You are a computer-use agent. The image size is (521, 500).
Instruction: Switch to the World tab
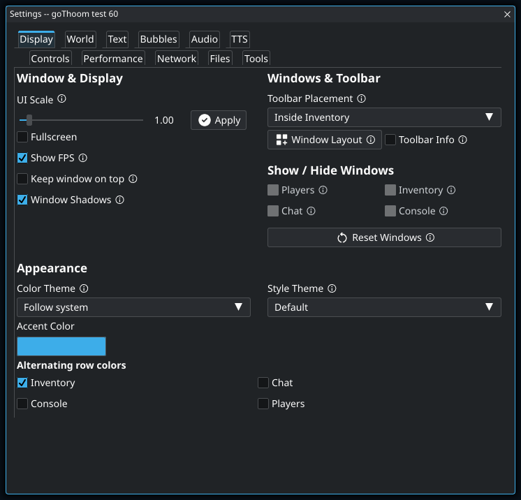coord(80,39)
